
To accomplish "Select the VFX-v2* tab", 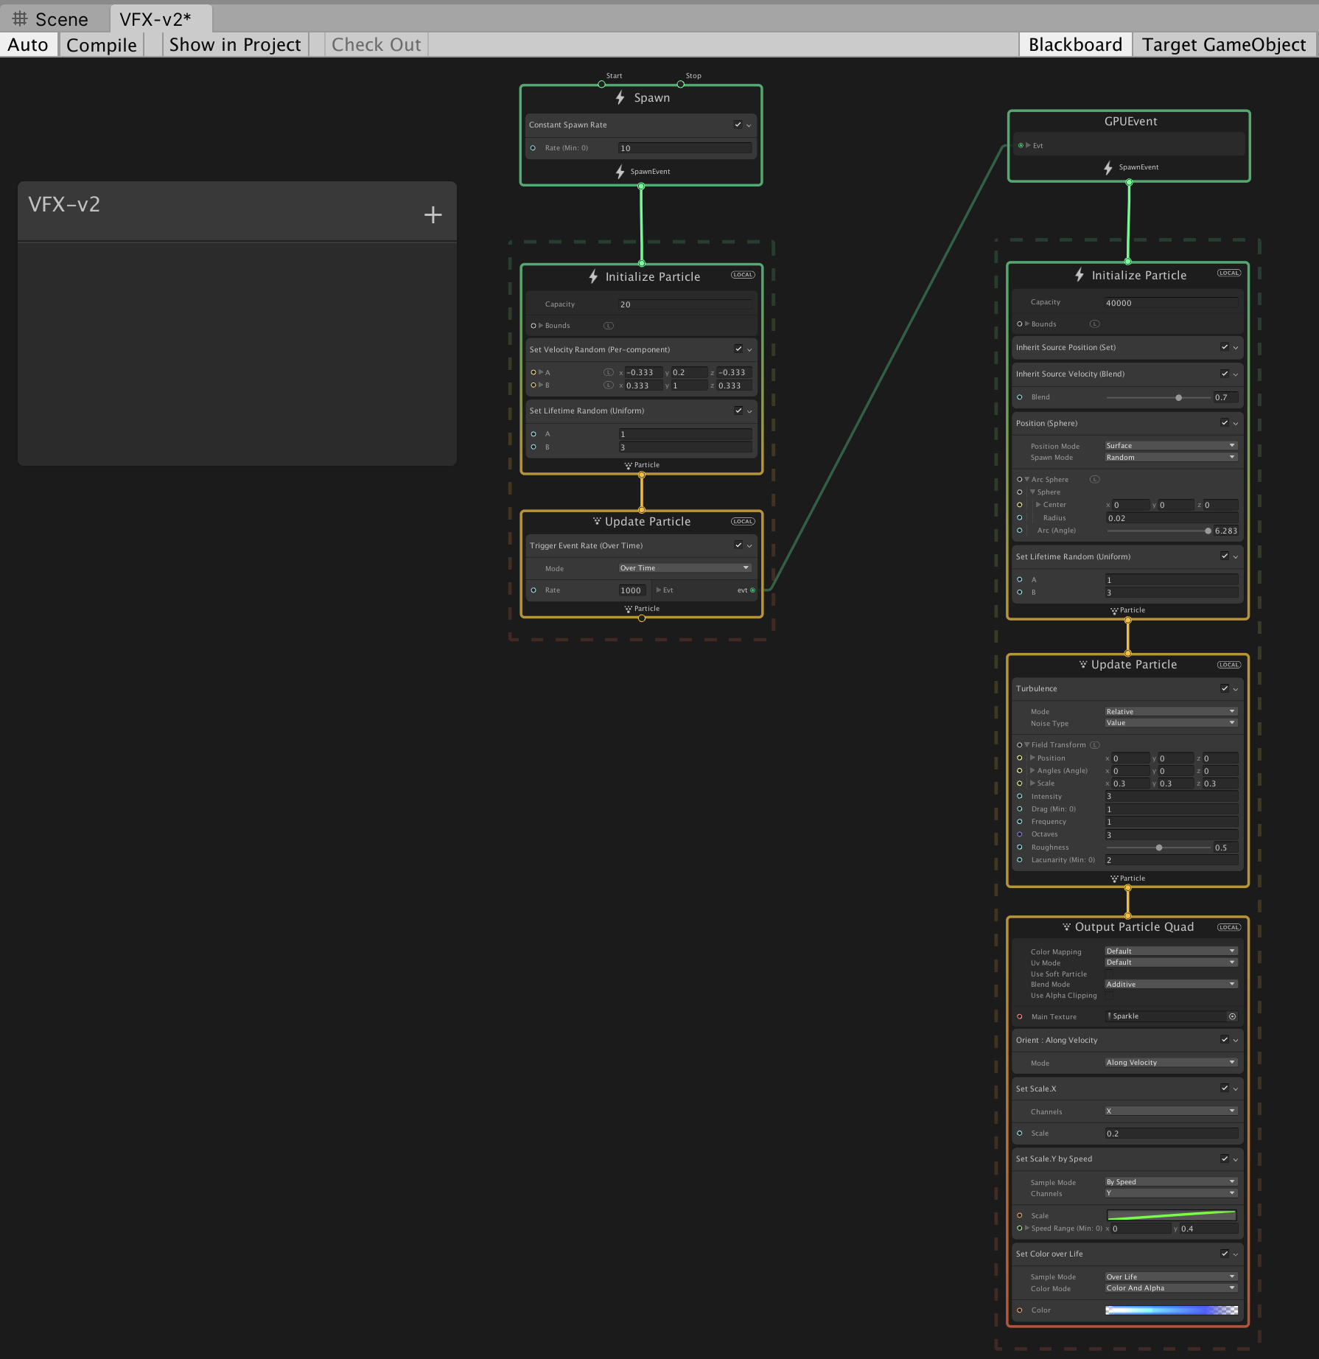I will click(155, 19).
